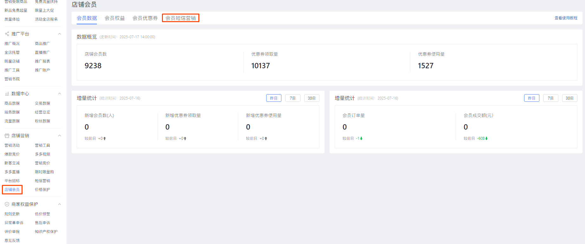Switch to the 会员短信营销 tab
This screenshot has height=244, width=585.
(x=180, y=18)
